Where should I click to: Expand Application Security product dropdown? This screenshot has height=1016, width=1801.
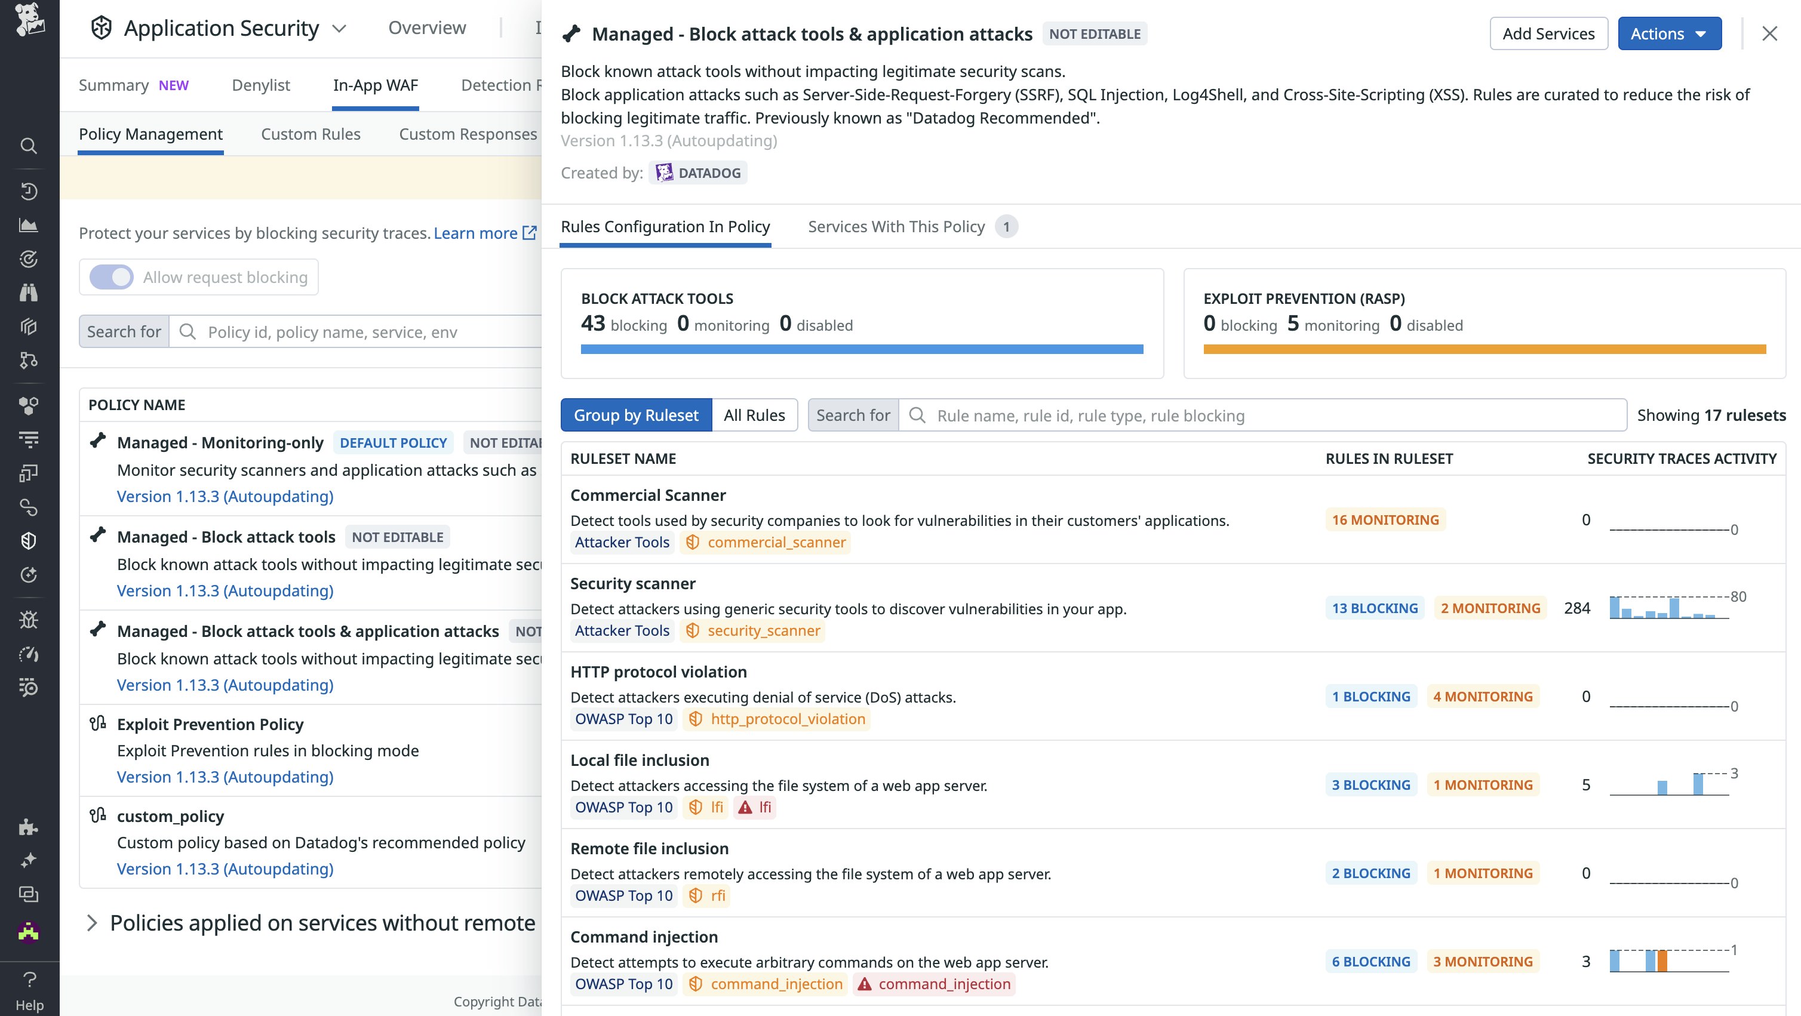pyautogui.click(x=340, y=29)
